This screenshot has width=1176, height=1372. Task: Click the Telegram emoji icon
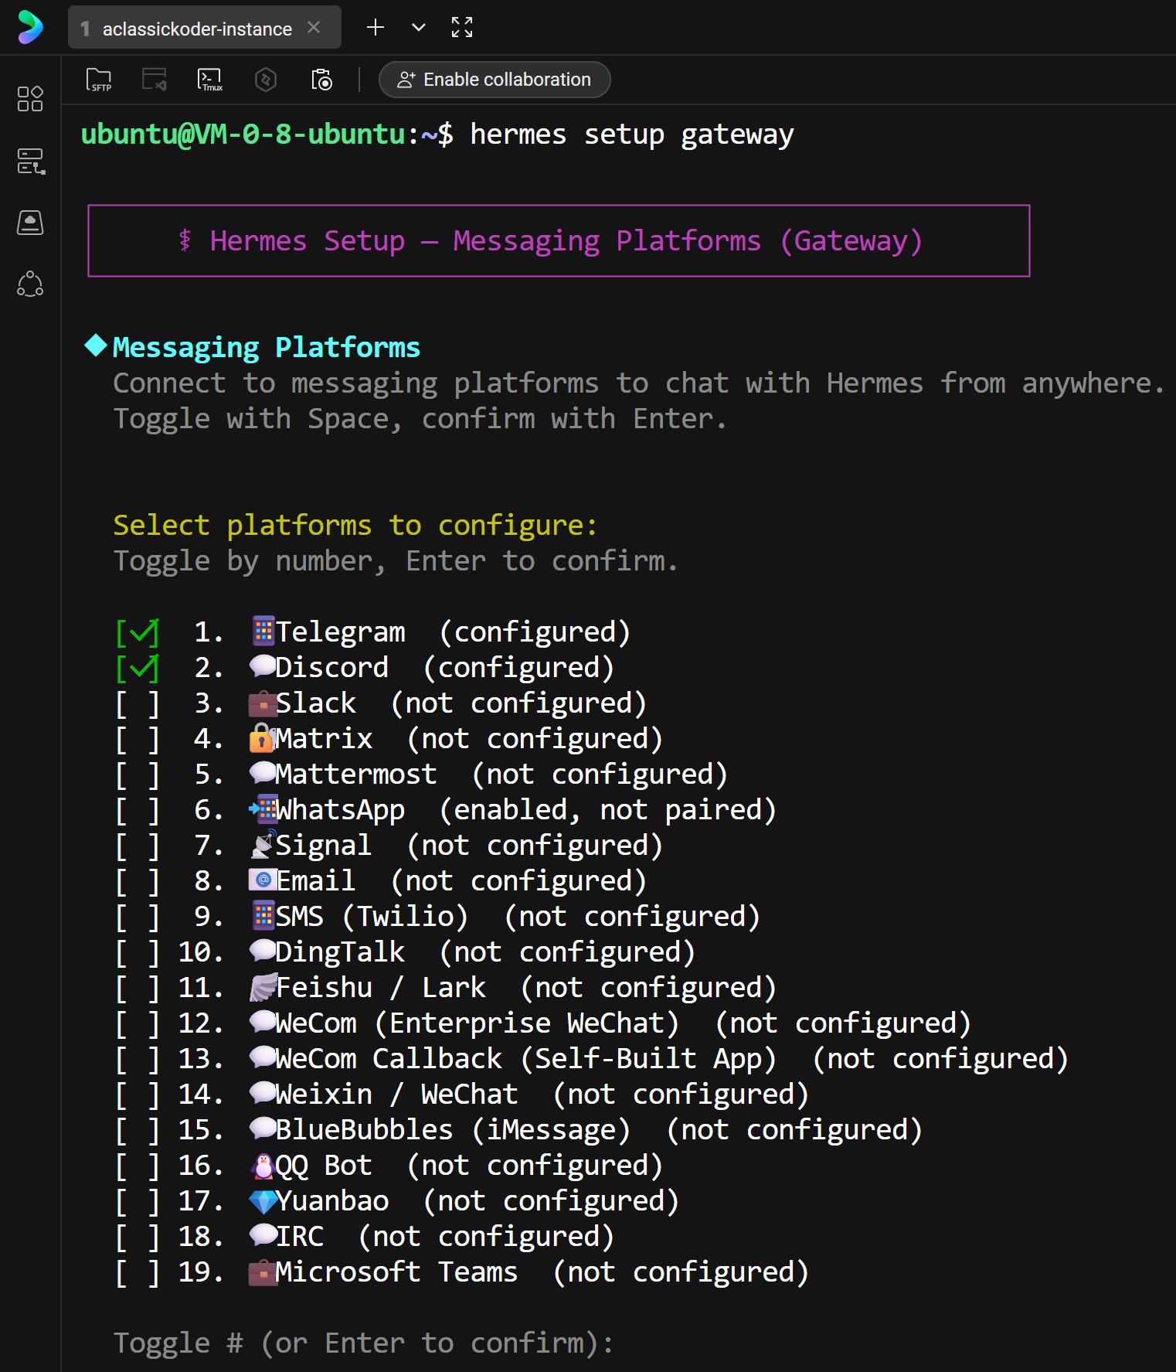(x=263, y=632)
